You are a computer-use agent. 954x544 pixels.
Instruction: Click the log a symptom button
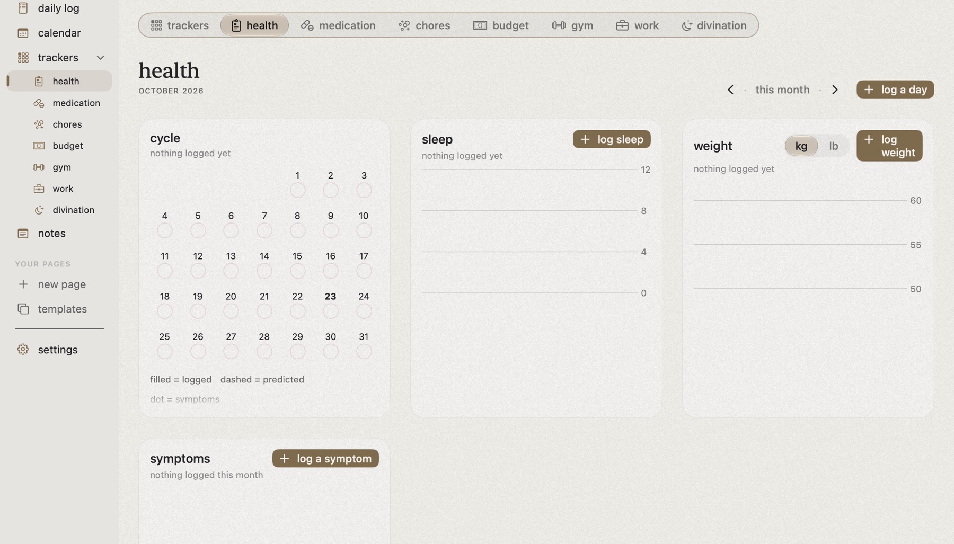(325, 459)
